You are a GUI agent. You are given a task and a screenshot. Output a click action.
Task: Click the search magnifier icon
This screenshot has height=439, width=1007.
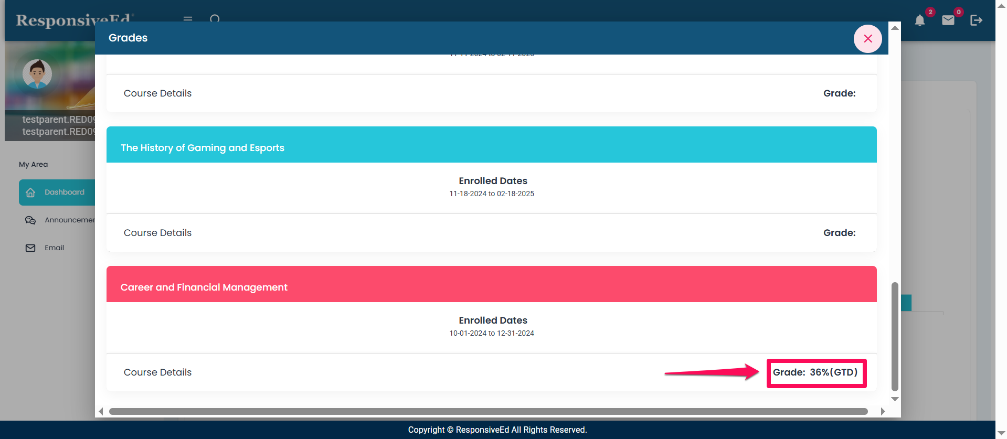(x=215, y=19)
